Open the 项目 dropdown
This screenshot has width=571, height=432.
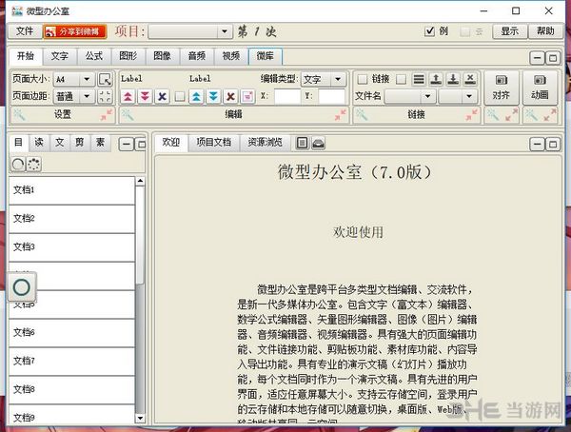click(x=190, y=31)
